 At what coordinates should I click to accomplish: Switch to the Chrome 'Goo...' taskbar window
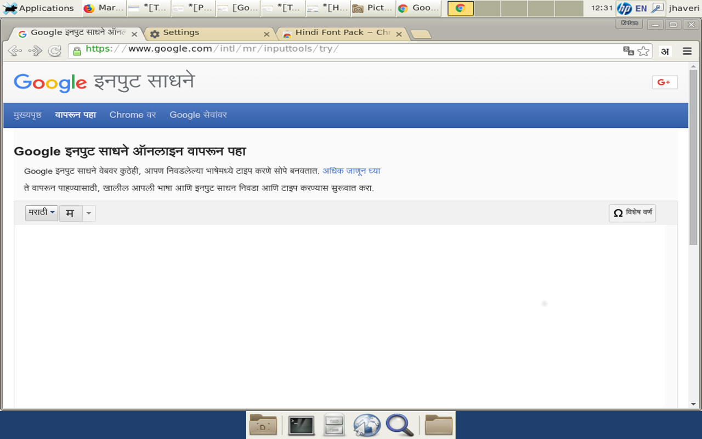[x=418, y=8]
